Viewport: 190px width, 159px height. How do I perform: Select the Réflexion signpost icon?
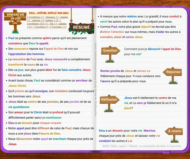(x=109, y=103)
